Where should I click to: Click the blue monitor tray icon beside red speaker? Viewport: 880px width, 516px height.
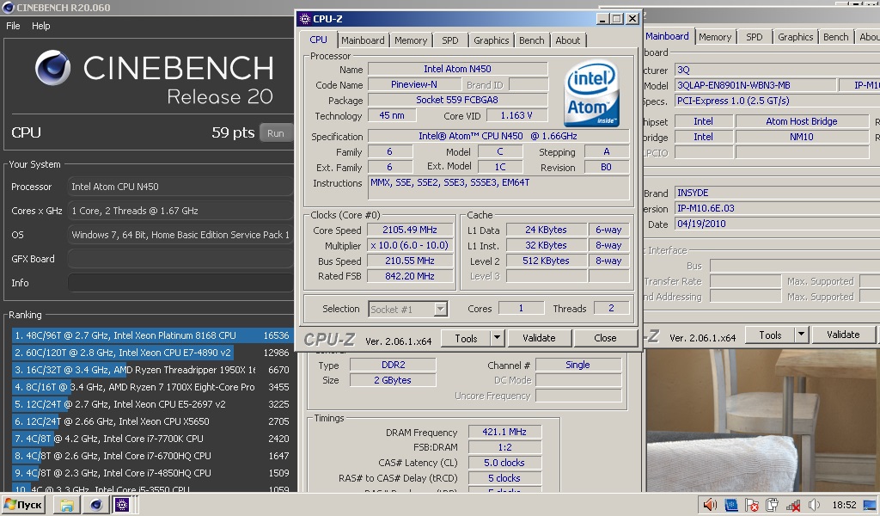pyautogui.click(x=730, y=505)
